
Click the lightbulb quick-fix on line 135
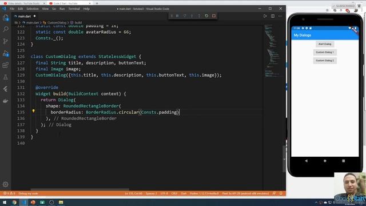[33, 111]
